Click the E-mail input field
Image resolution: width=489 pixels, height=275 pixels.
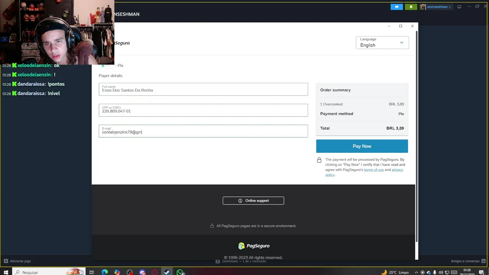pyautogui.click(x=203, y=131)
